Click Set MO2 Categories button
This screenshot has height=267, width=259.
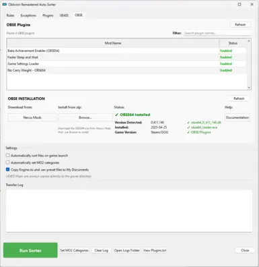pos(74,250)
